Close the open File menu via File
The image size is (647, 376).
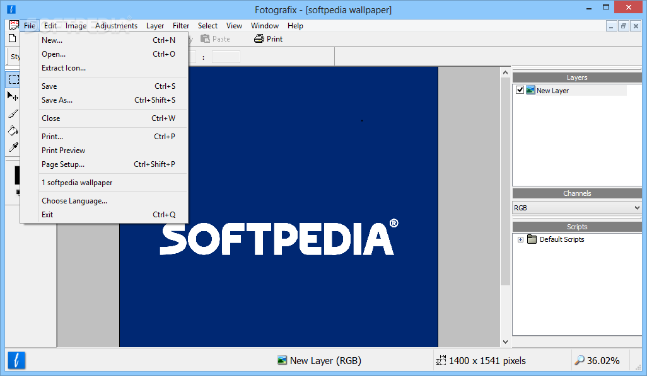coord(30,26)
